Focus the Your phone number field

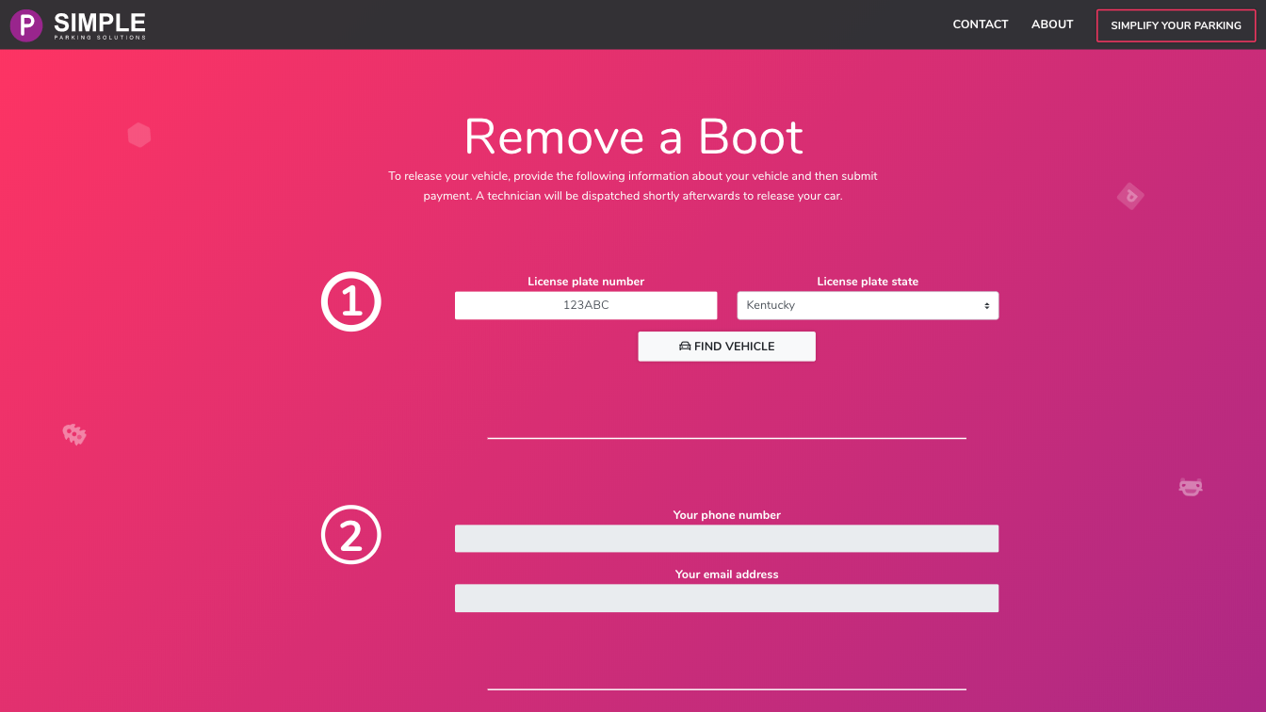click(x=726, y=539)
